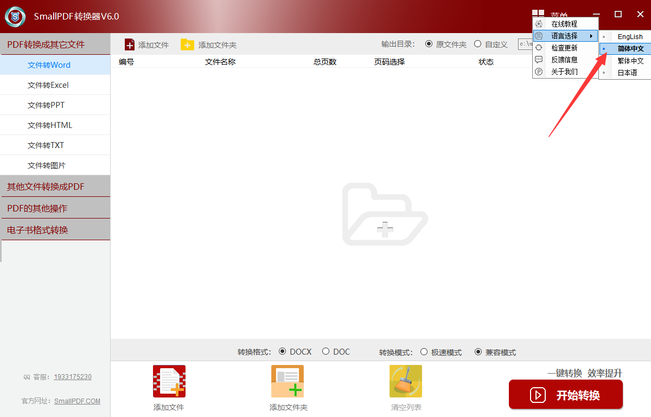Click the menu grid icon in title bar
Viewport: 651px width, 417px height.
pyautogui.click(x=538, y=15)
